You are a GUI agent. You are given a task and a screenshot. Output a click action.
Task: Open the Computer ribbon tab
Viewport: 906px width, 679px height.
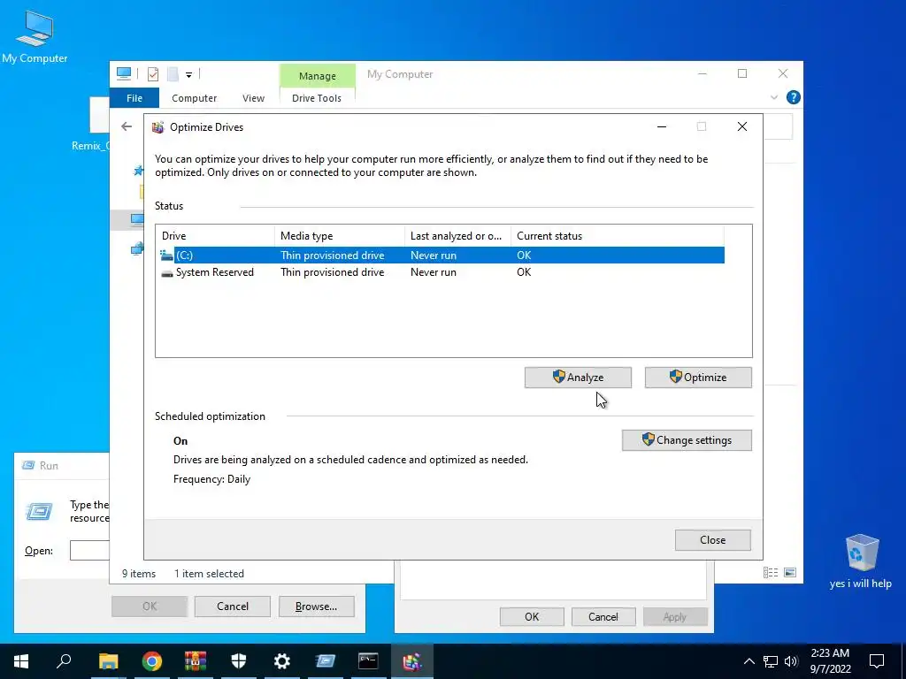click(194, 98)
